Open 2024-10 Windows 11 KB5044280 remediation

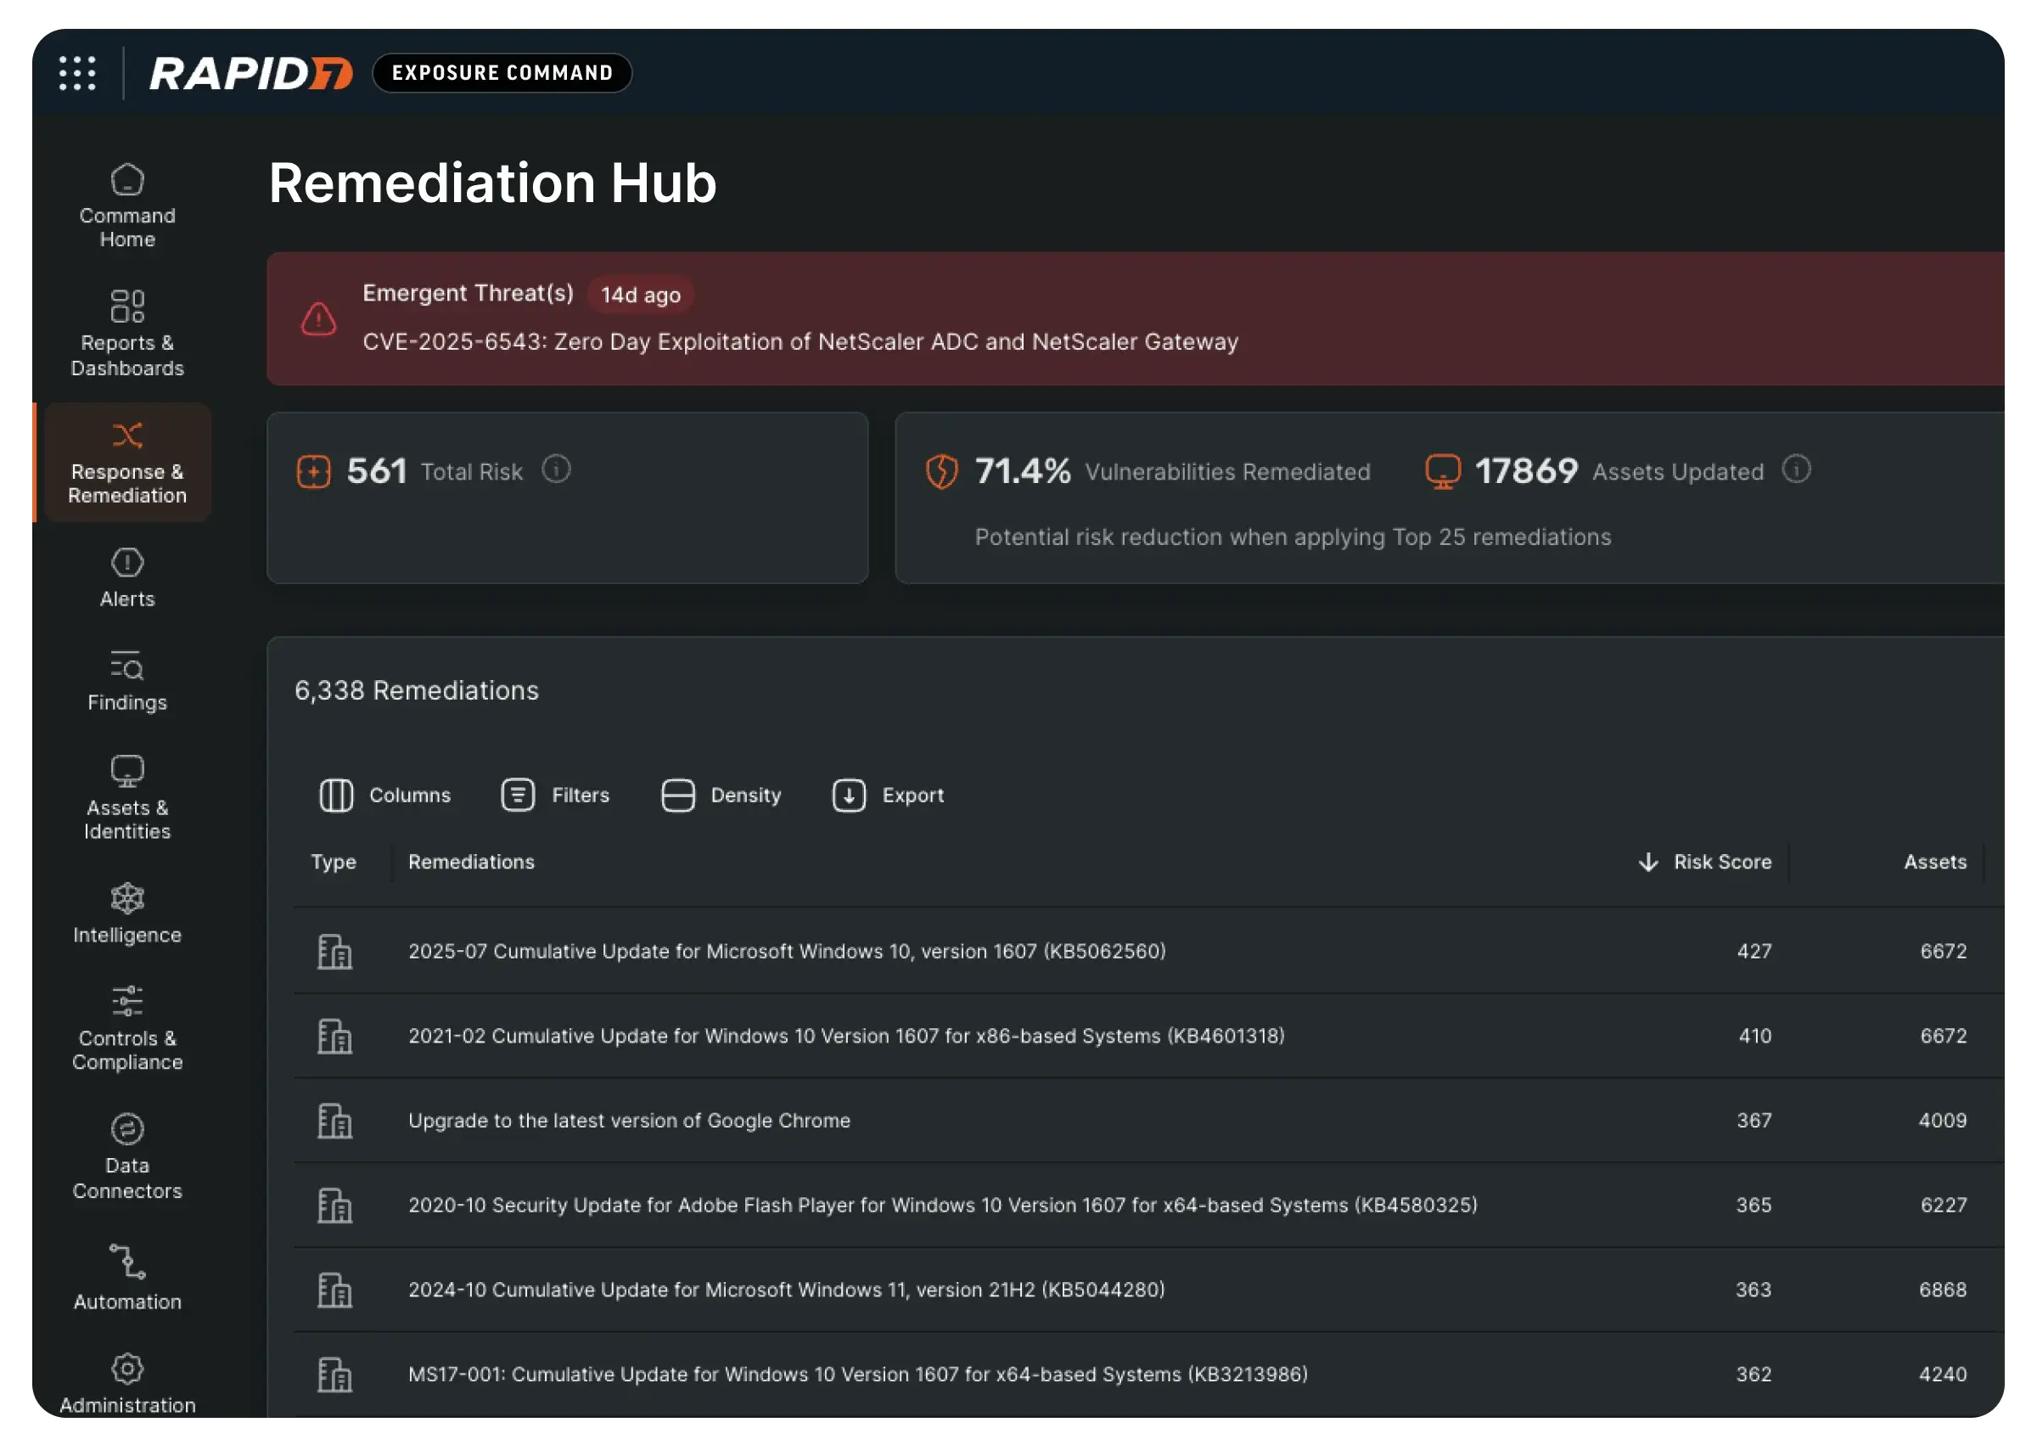coord(786,1290)
